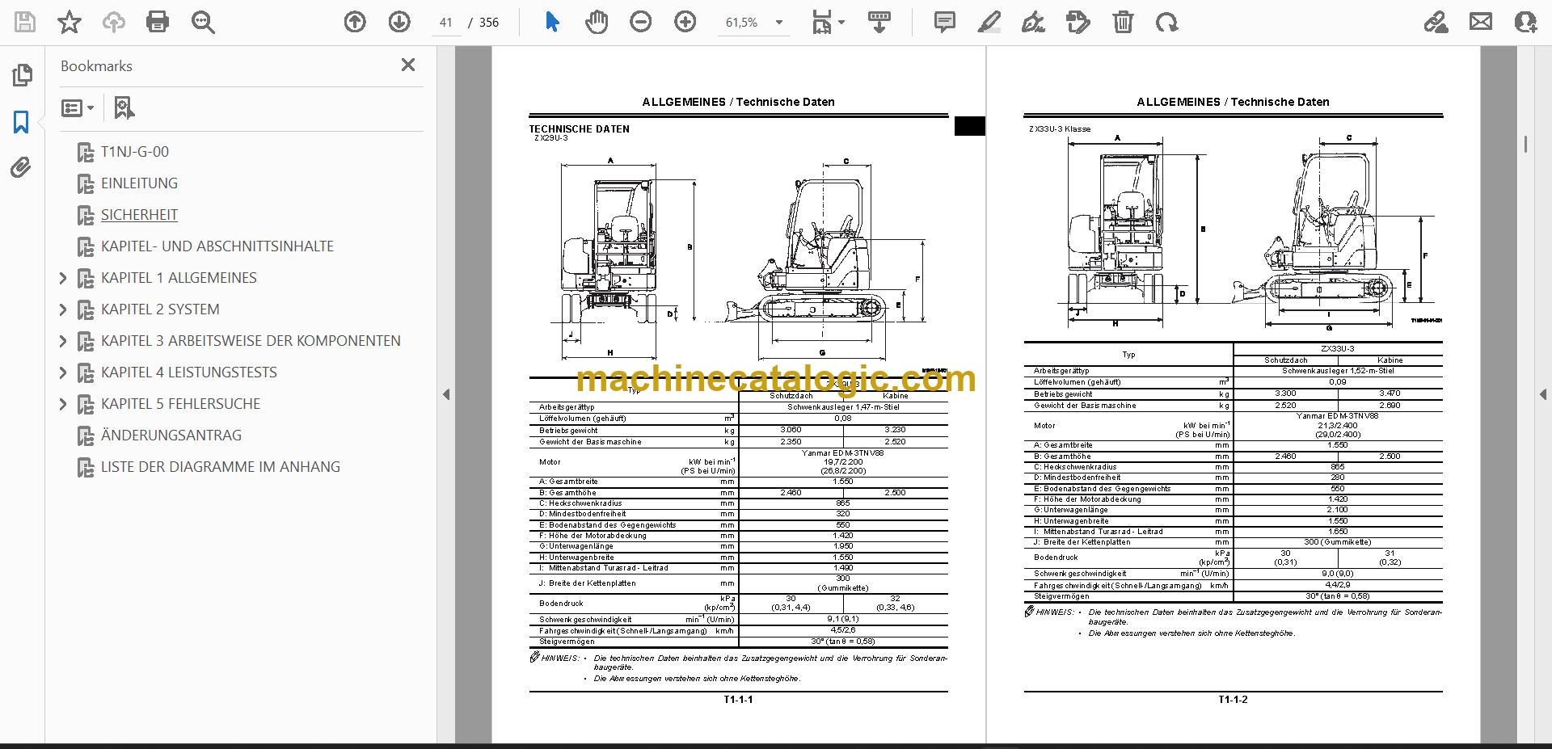
Task: Click the zoom in plus button
Action: click(685, 22)
